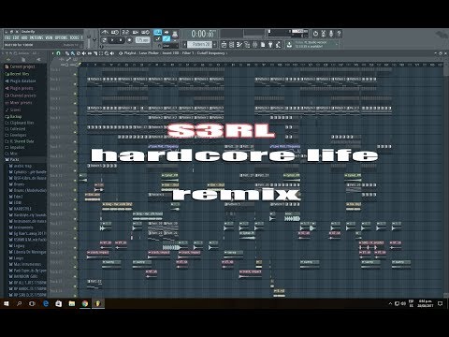
Task: Open the Pattern 20 selector dropdown
Action: 199,45
